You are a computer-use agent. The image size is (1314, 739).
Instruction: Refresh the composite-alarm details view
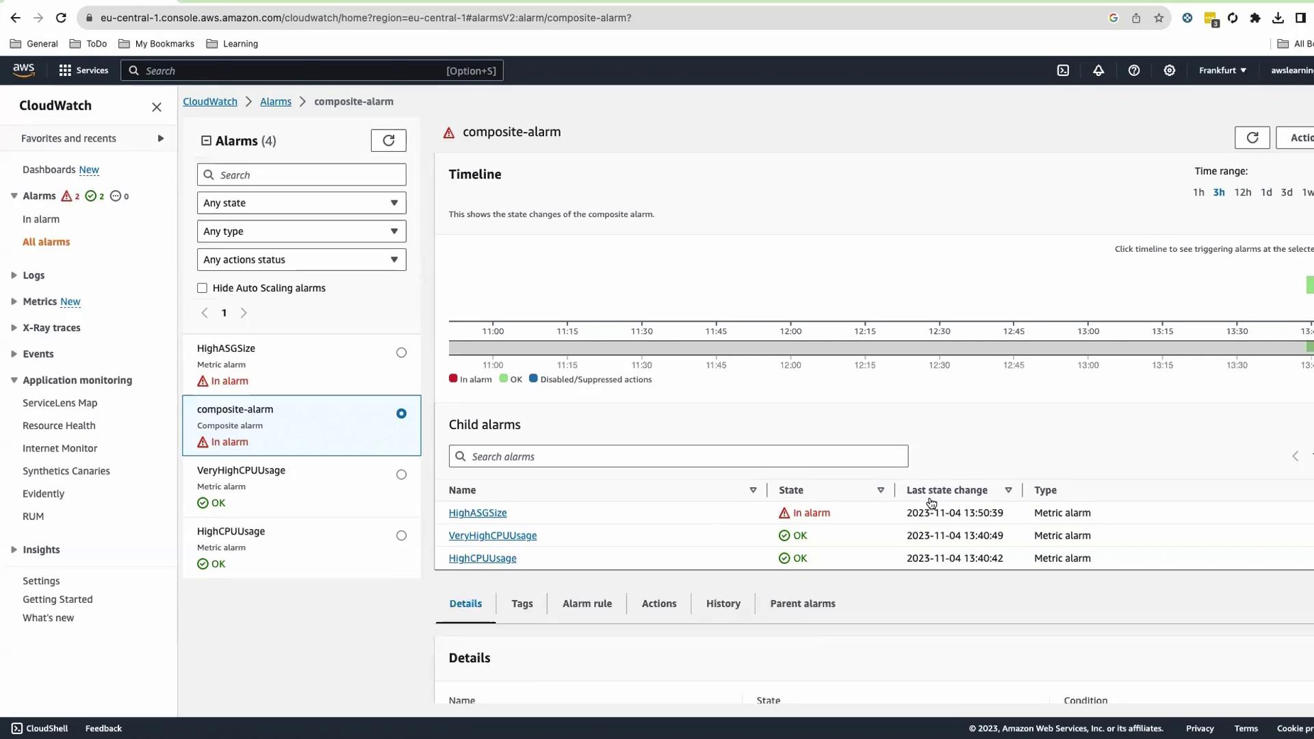point(1252,138)
